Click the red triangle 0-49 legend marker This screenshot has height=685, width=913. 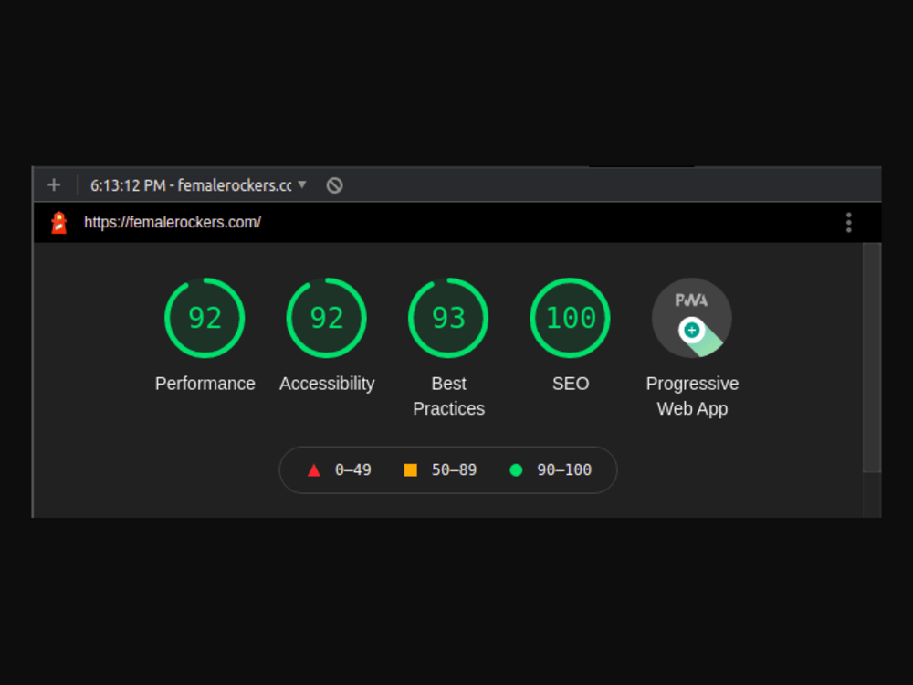(x=314, y=469)
